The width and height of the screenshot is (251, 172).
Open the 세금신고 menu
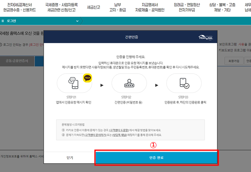(93, 7)
